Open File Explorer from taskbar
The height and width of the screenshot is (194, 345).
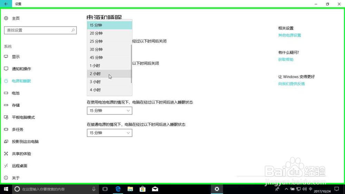[130, 189]
